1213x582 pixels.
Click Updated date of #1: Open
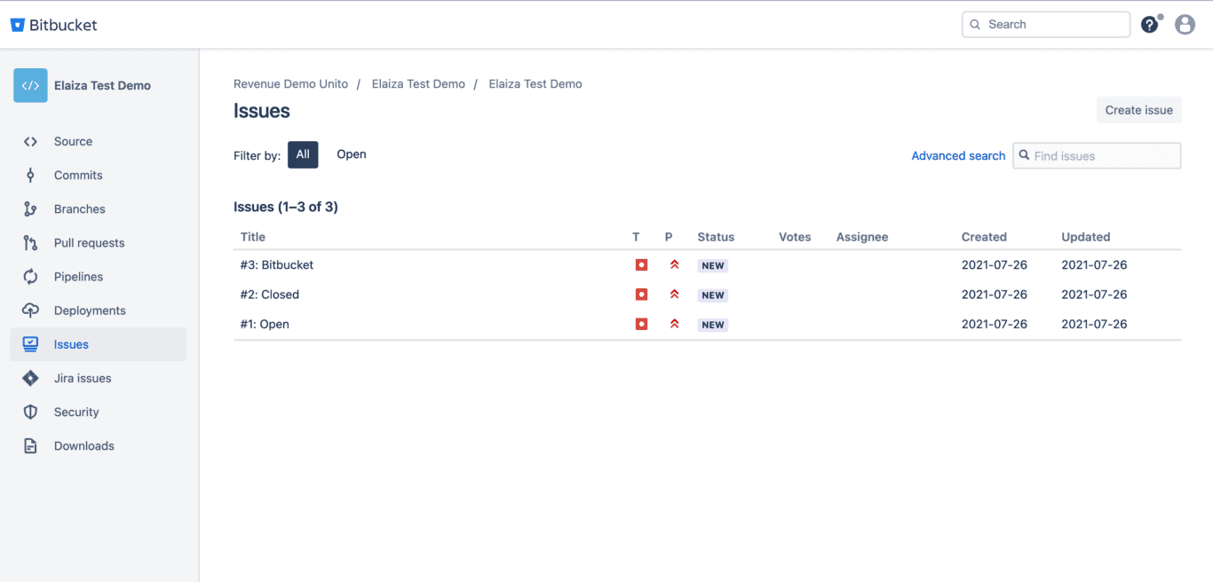point(1094,325)
